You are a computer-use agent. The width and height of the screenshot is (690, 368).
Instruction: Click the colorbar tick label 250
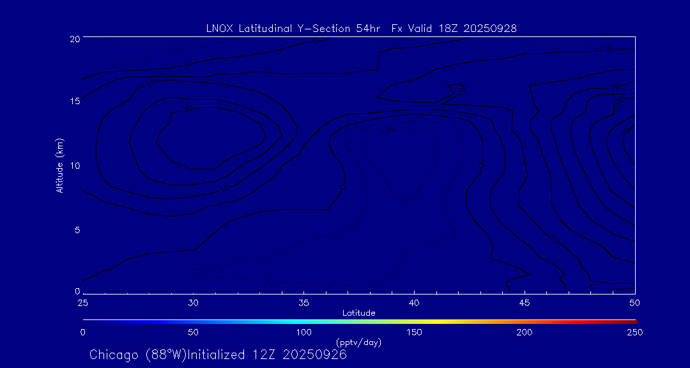(635, 332)
